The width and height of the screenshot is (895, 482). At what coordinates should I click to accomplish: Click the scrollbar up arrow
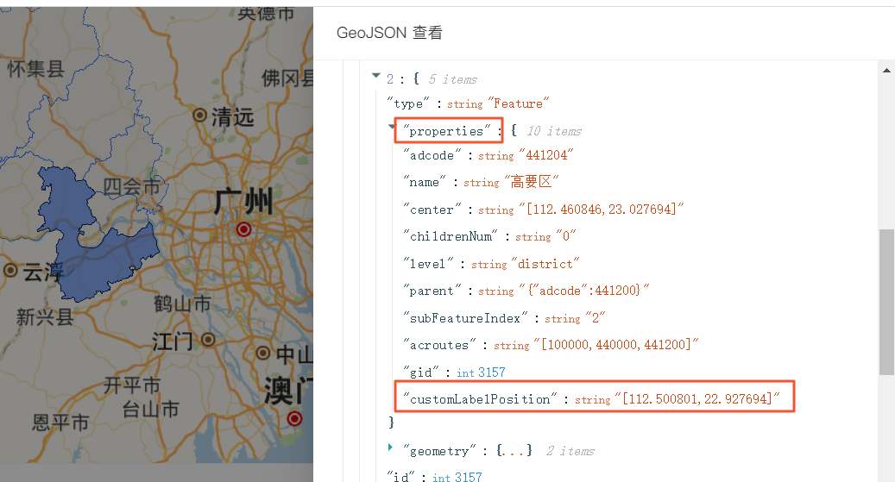click(886, 71)
